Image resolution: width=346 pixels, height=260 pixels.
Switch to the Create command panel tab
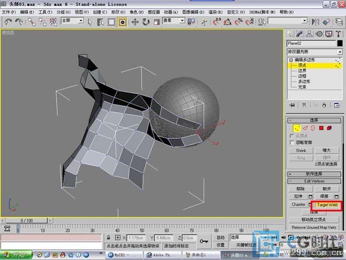290,34
